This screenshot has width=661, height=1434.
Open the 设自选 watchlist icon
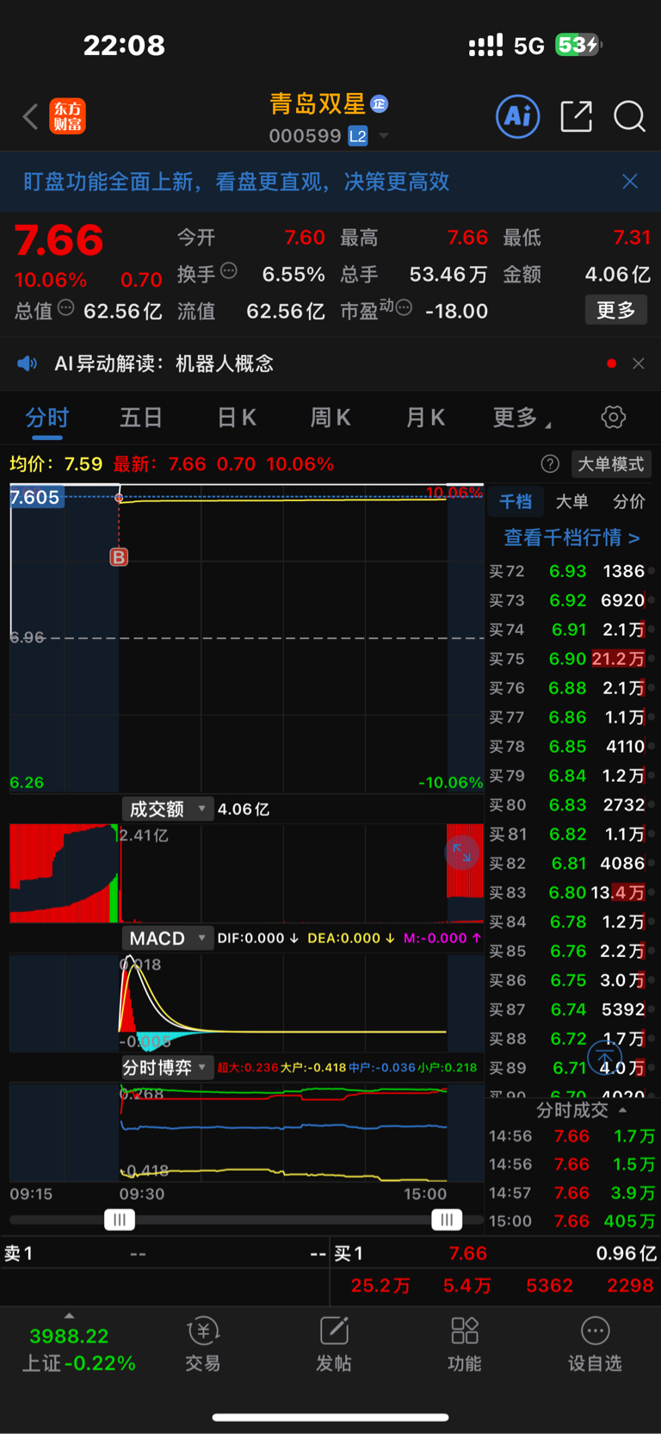tap(595, 1344)
